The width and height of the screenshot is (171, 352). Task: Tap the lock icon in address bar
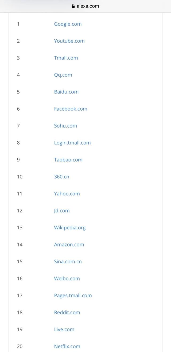click(x=73, y=6)
